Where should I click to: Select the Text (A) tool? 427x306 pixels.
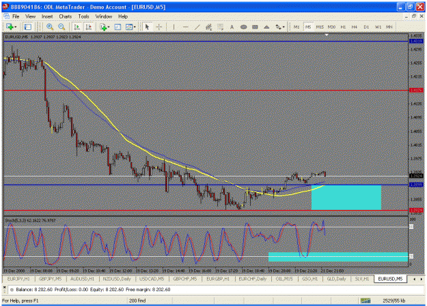point(232,27)
